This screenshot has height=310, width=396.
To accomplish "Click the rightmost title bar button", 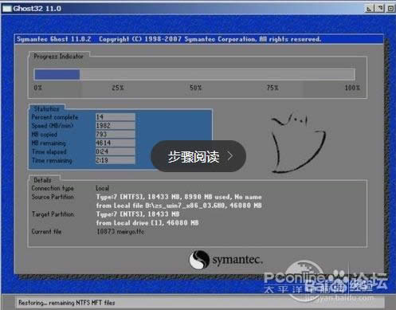I will pyautogui.click(x=390, y=9).
